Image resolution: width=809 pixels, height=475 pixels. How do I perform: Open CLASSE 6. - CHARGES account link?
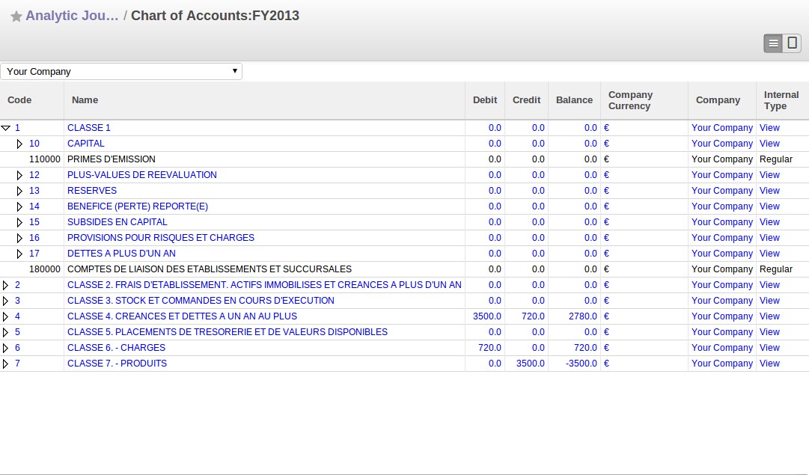(x=116, y=348)
